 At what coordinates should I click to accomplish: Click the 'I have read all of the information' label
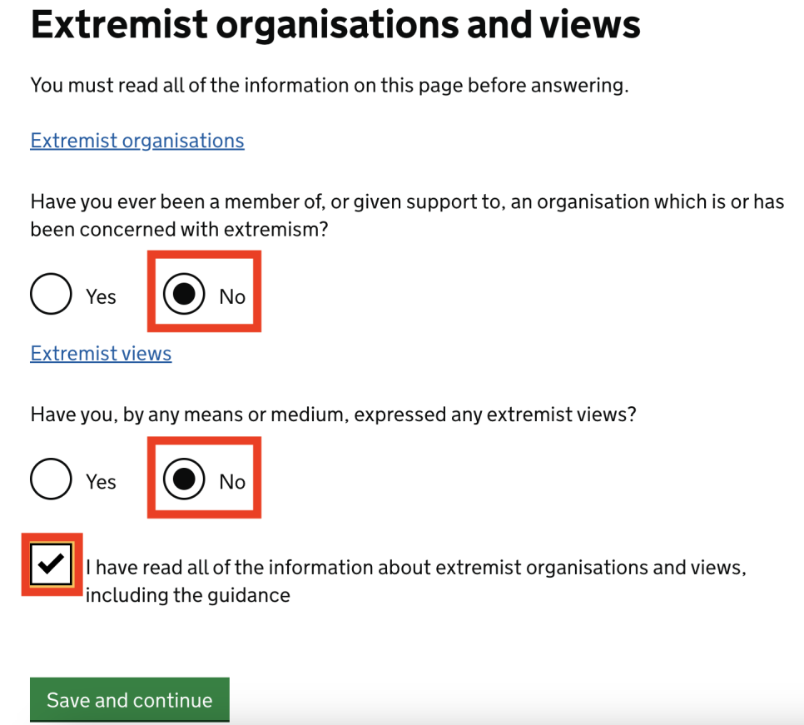(x=416, y=581)
